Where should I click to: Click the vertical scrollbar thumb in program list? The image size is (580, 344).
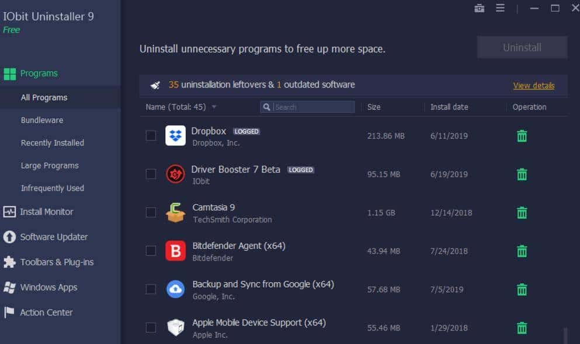(565, 335)
